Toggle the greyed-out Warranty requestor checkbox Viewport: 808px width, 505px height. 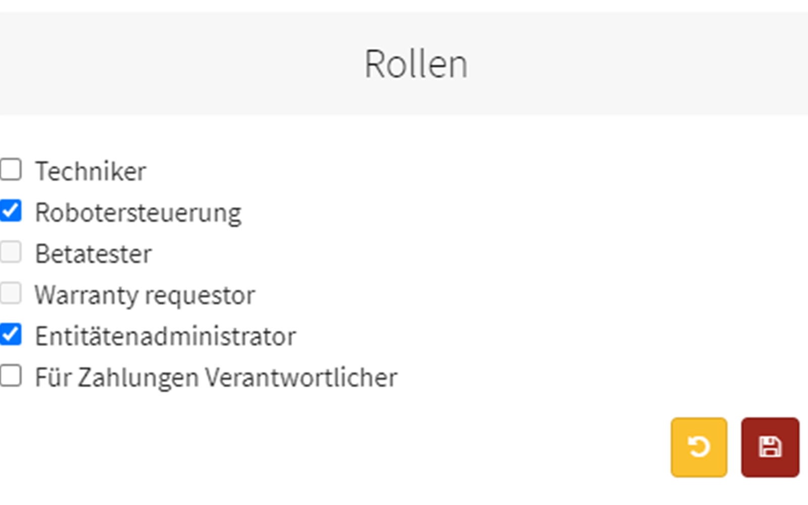coord(11,293)
